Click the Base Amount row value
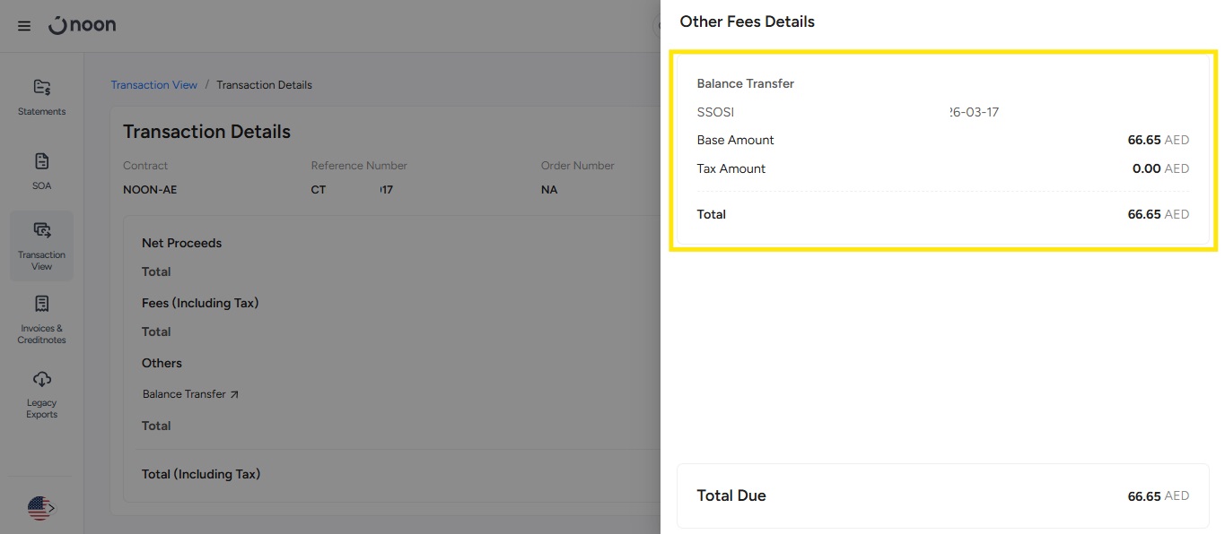Image resolution: width=1225 pixels, height=534 pixels. point(1158,140)
